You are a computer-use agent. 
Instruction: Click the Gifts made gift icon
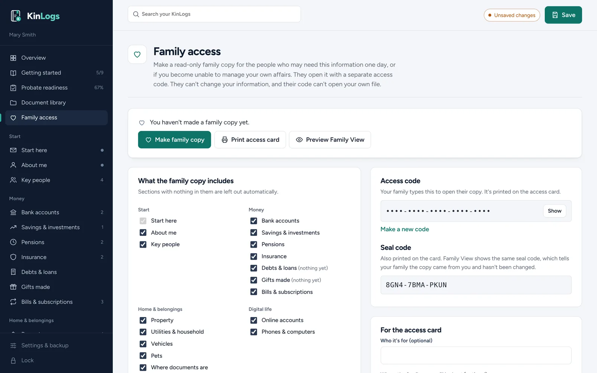pyautogui.click(x=13, y=287)
